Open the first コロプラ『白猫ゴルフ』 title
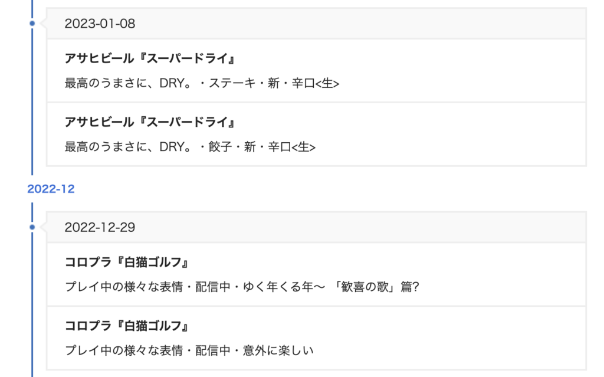This screenshot has height=377, width=604. (127, 262)
